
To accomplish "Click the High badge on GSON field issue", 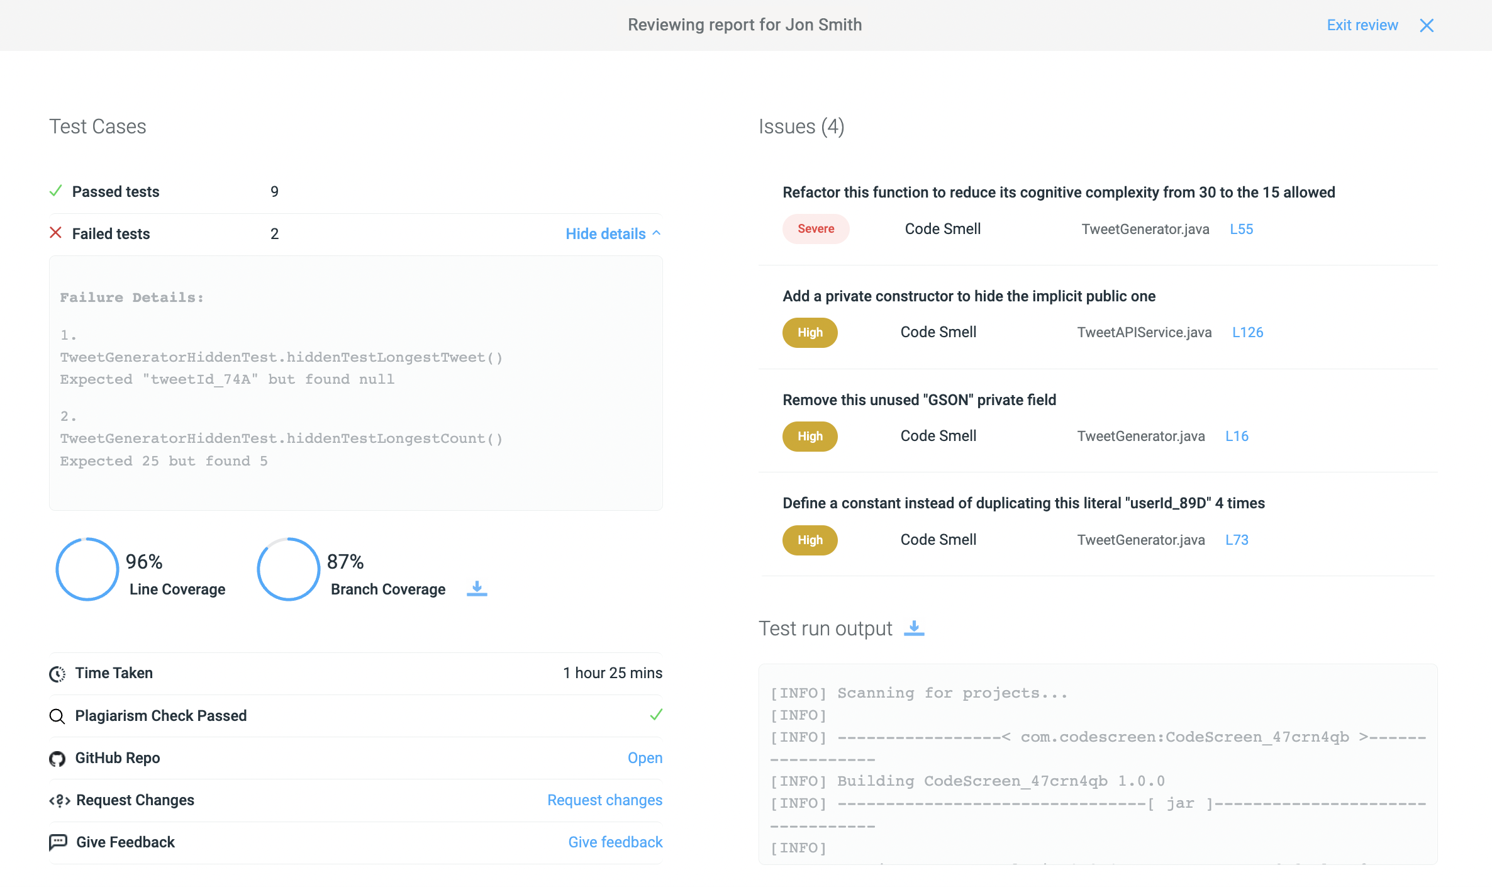I will [x=810, y=436].
